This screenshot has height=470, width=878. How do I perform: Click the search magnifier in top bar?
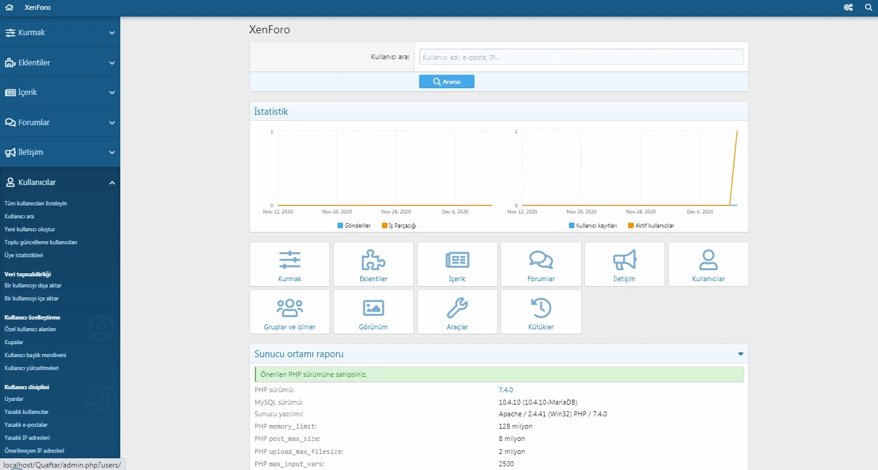868,8
